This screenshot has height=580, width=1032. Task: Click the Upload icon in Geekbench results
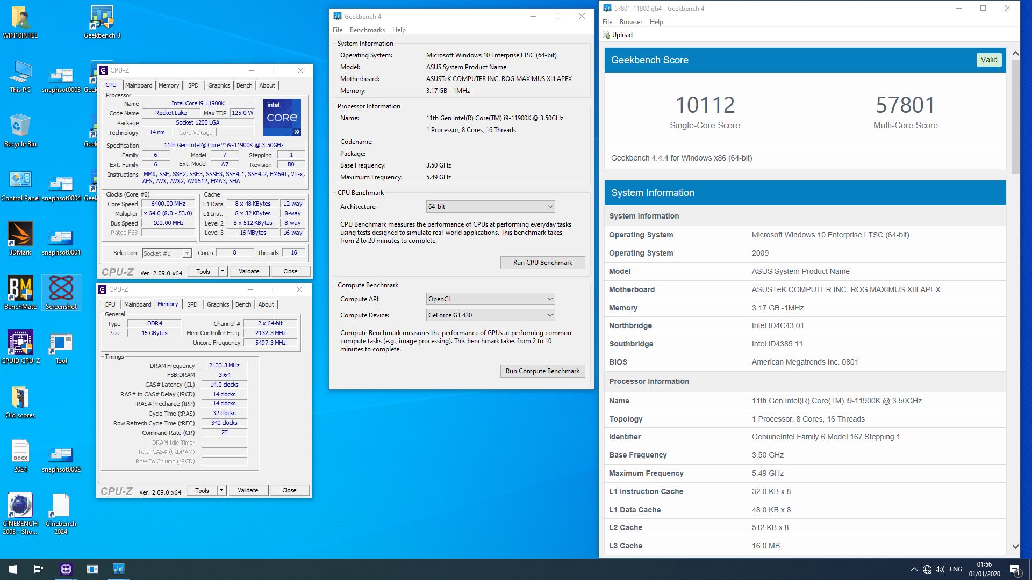pyautogui.click(x=618, y=35)
